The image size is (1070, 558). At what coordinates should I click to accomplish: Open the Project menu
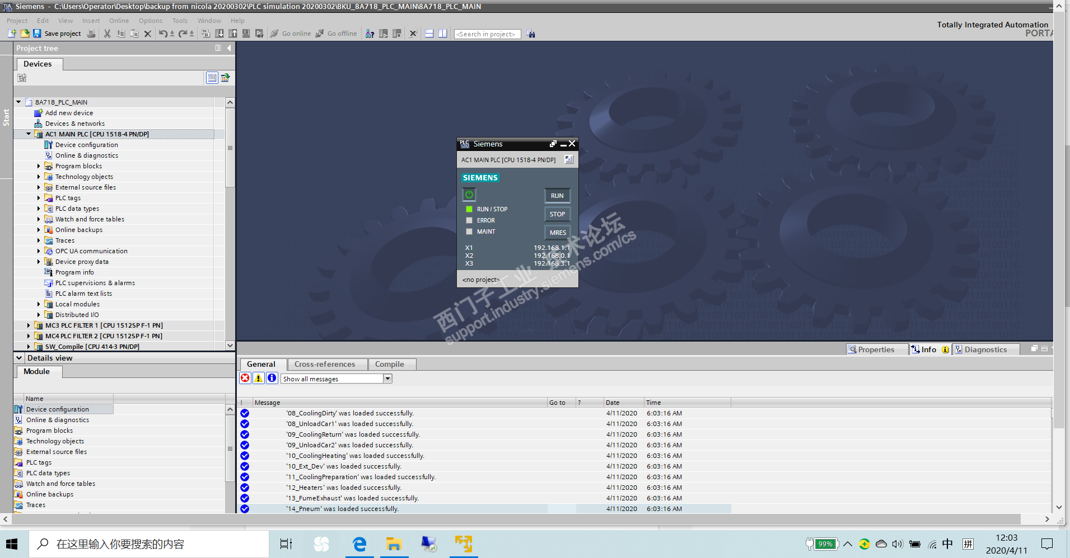(x=17, y=21)
